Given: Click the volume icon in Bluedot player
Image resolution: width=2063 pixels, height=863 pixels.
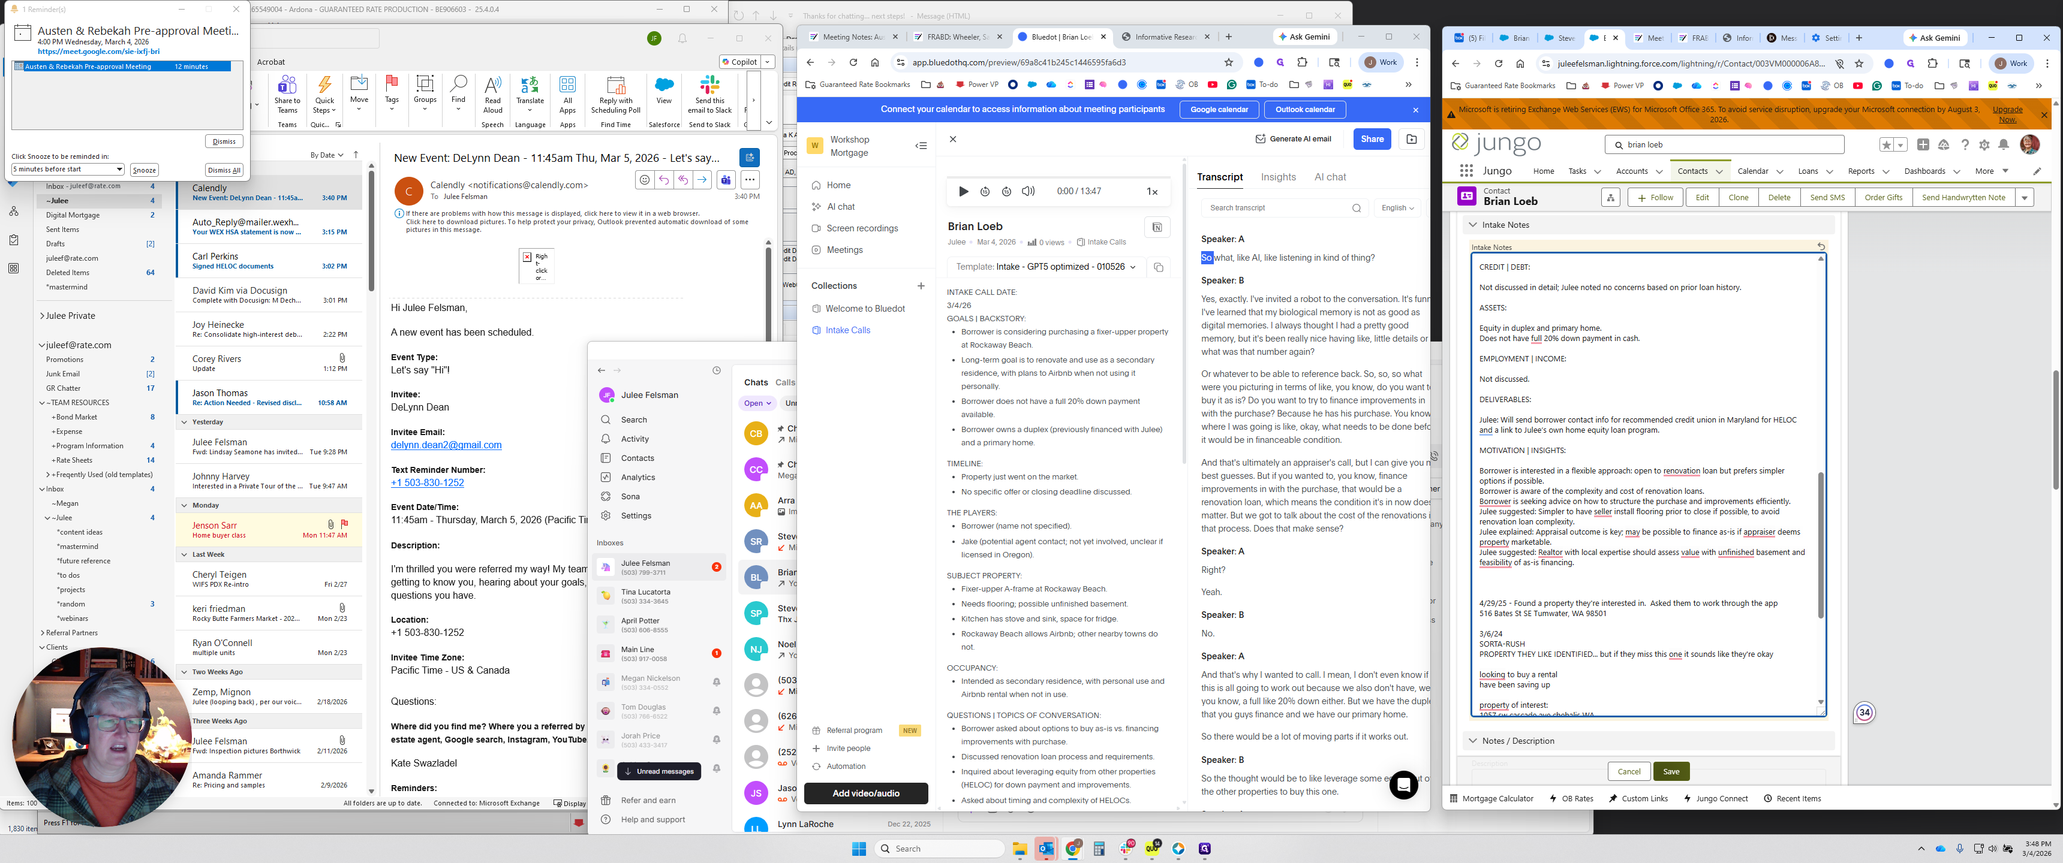Looking at the screenshot, I should click(1029, 191).
